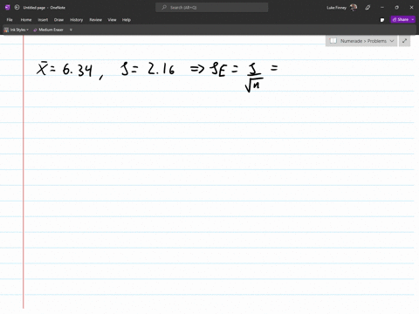Open the Draw tab
The height and width of the screenshot is (314, 419).
(x=58, y=20)
